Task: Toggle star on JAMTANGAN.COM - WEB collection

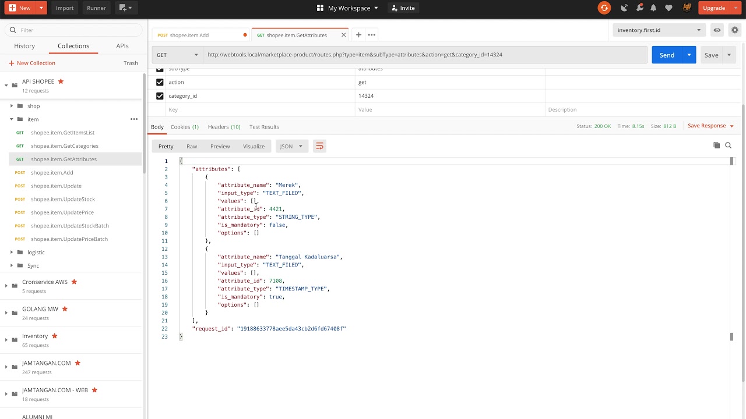Action: coord(94,390)
